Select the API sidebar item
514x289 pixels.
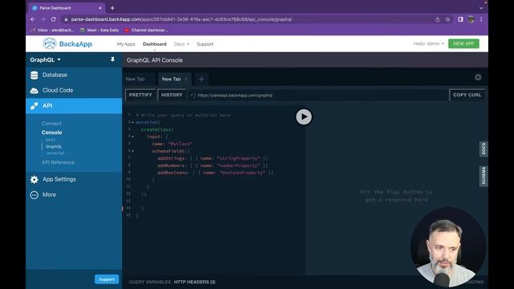(x=74, y=106)
